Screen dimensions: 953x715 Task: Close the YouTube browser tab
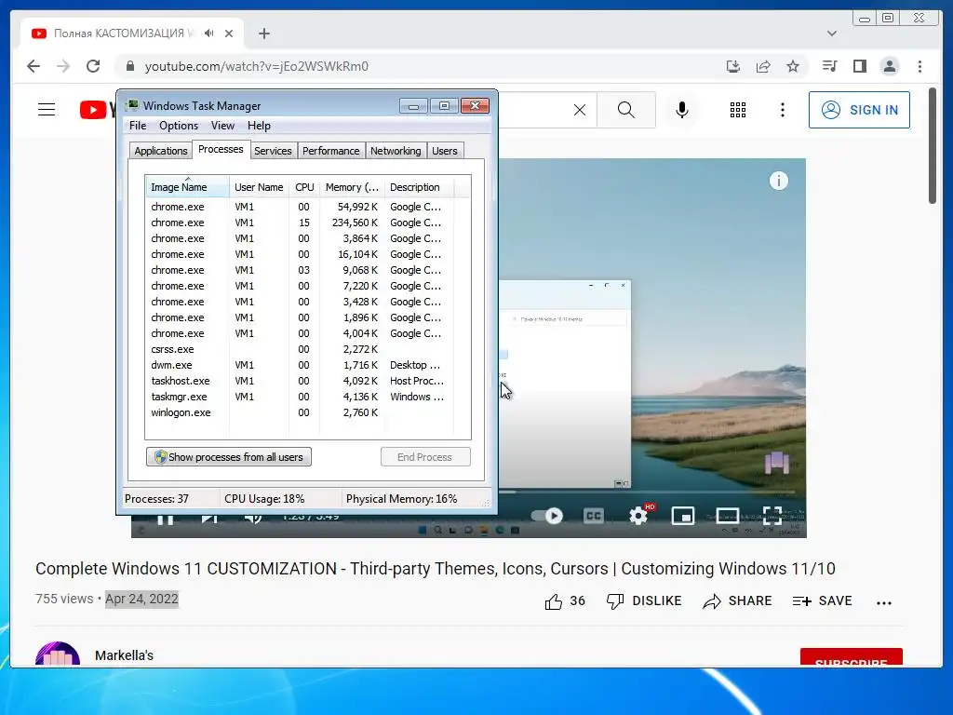[229, 34]
